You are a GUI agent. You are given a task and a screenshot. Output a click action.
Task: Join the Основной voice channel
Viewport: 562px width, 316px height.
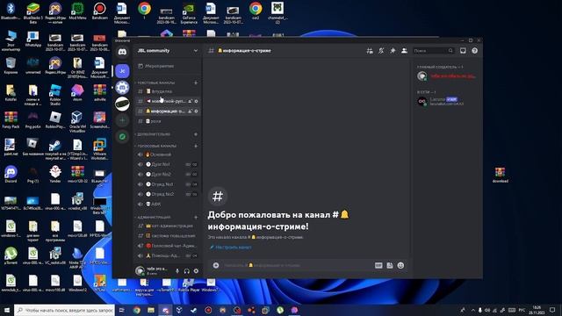click(x=168, y=154)
